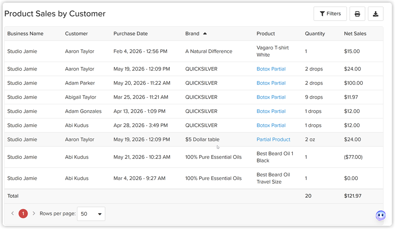Select the May 21, 2026 - 10:23 AM date
This screenshot has height=229, width=395.
coord(142,157)
